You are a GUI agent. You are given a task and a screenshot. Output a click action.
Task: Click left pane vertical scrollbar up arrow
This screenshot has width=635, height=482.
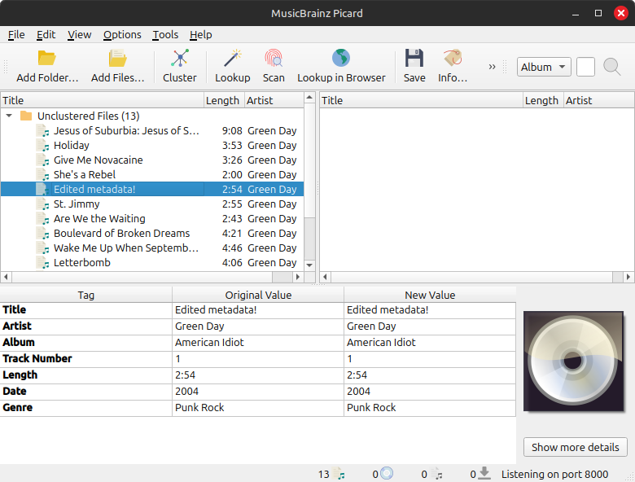(x=309, y=97)
